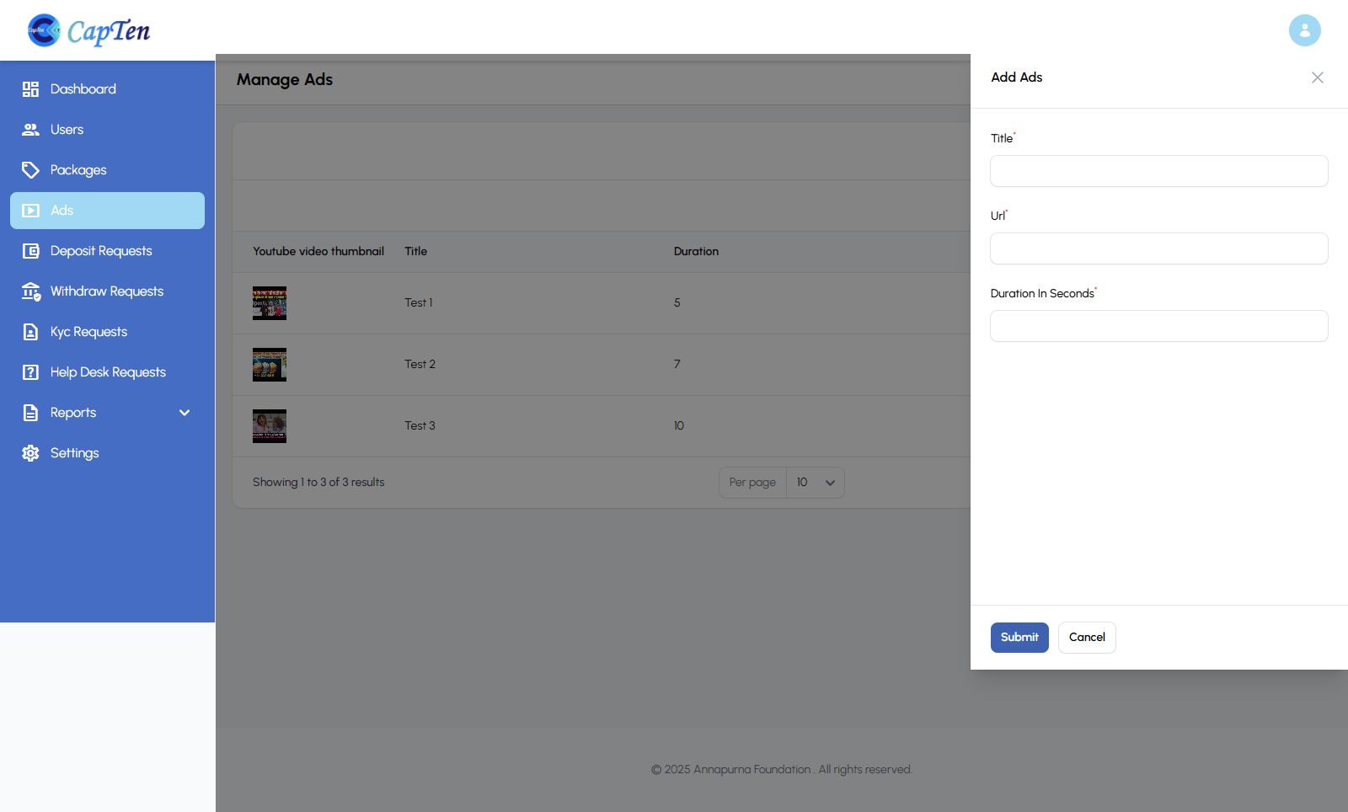Open the Per page dropdown

(x=815, y=483)
